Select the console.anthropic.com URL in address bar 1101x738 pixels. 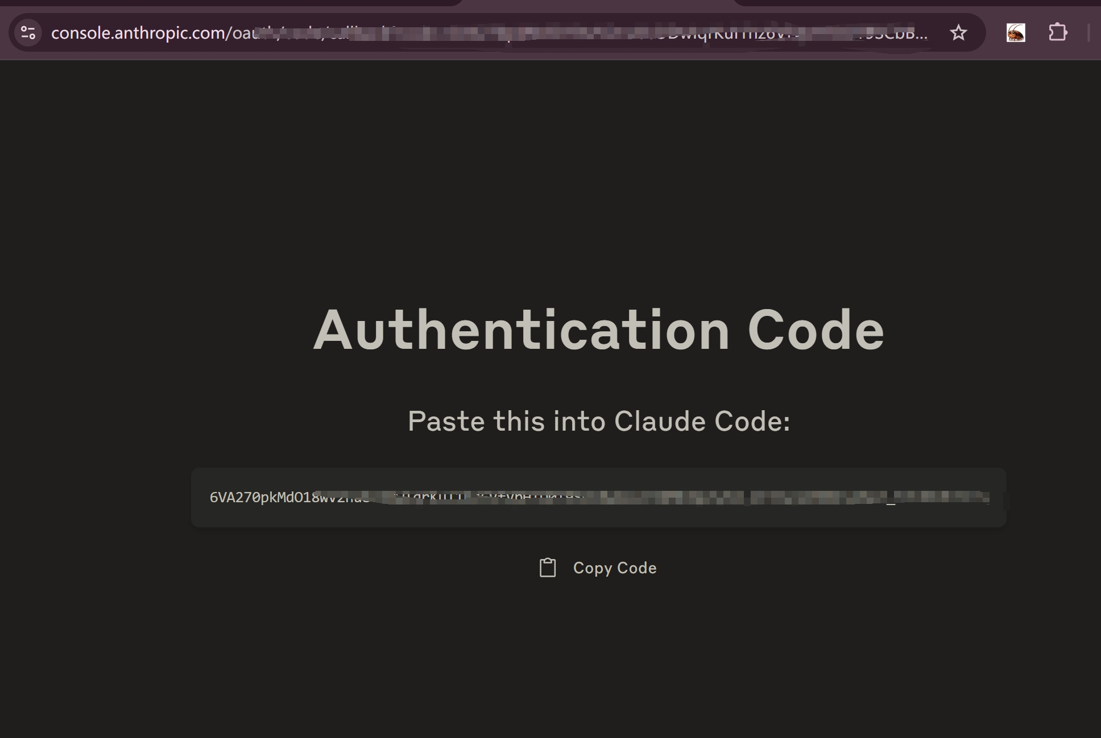tap(489, 33)
